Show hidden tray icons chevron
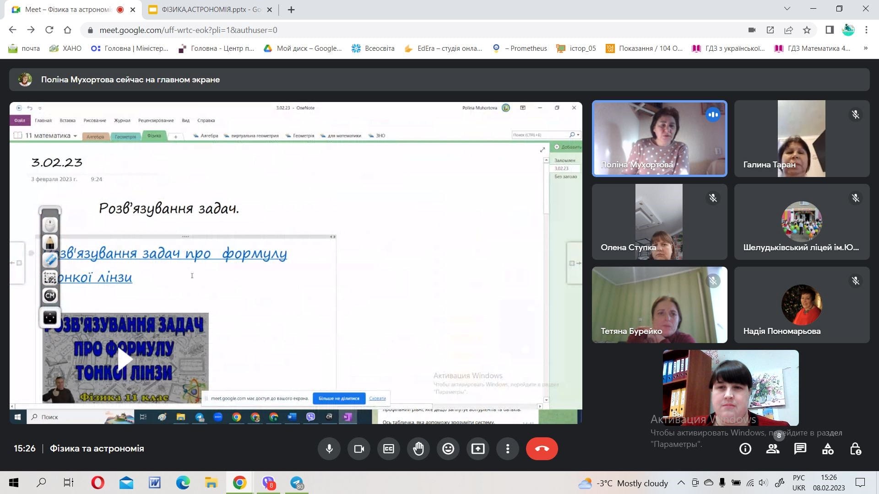Viewport: 879px width, 494px height. [681, 483]
